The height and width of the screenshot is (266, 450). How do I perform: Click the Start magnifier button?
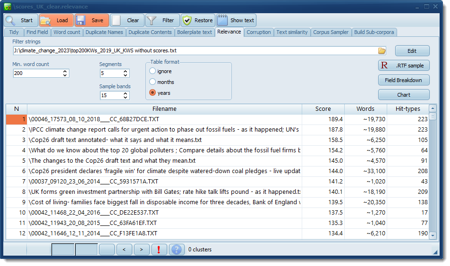click(21, 20)
